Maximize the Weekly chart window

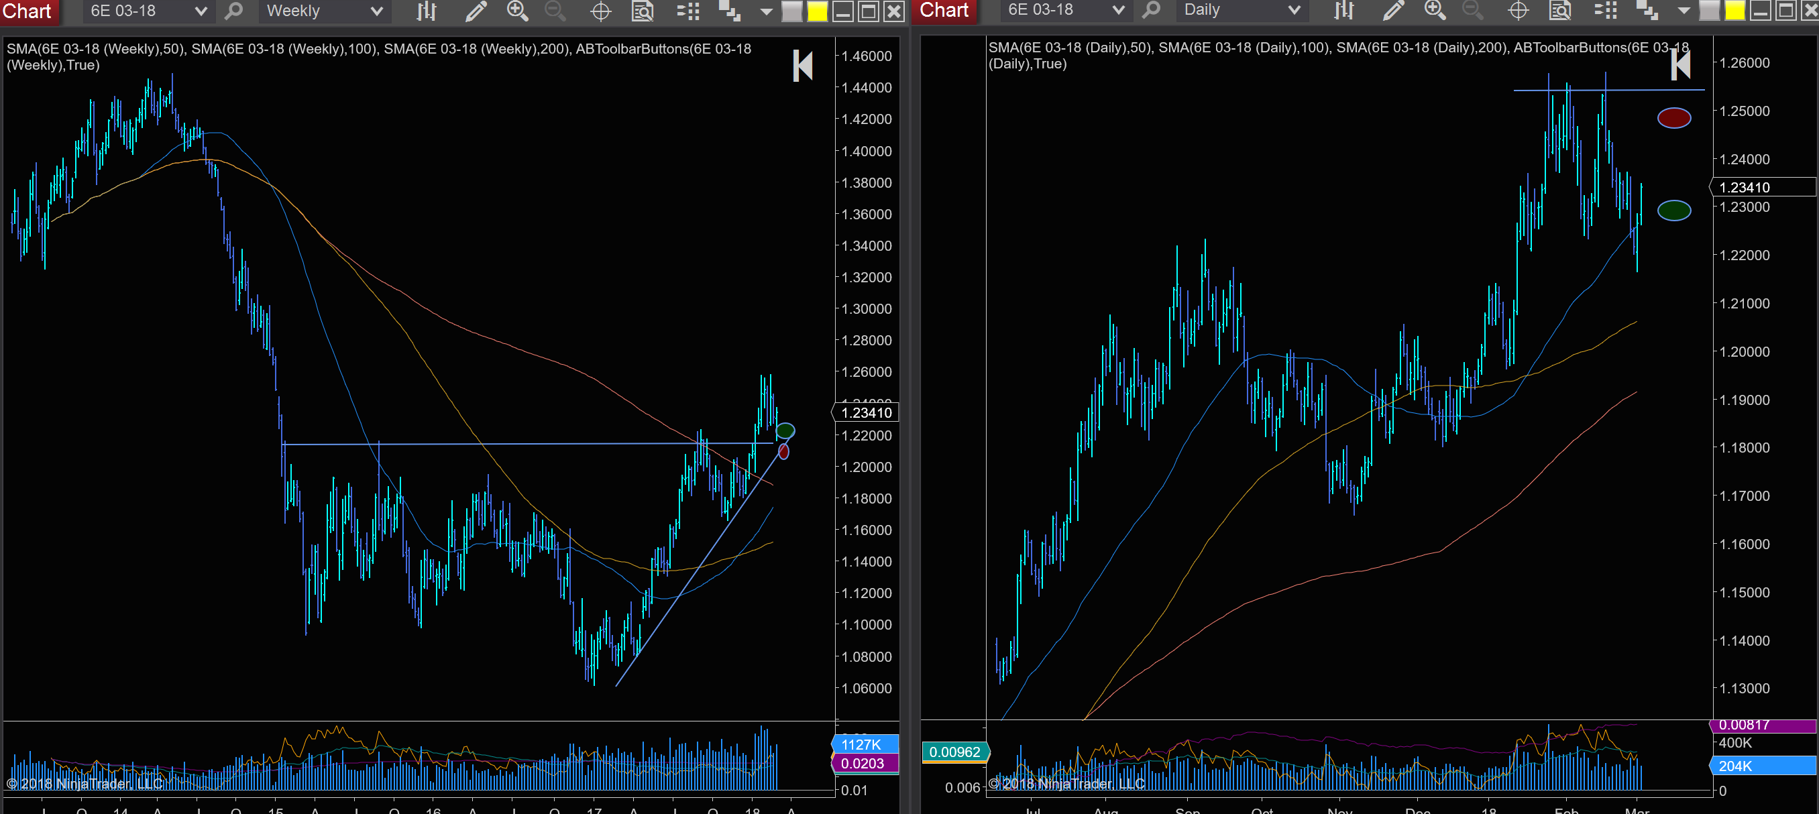(x=868, y=12)
